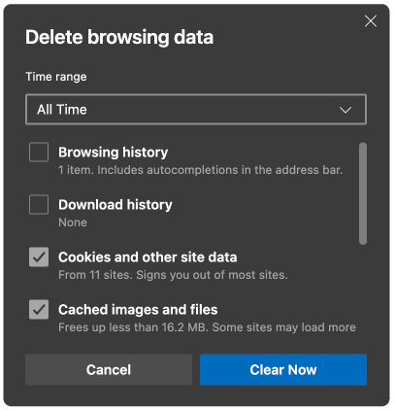395x410 pixels.
Task: Select the Cookies and other site data label
Action: tap(148, 257)
